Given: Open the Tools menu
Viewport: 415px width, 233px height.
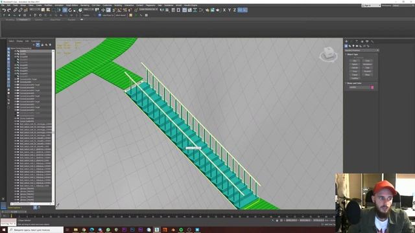Looking at the screenshot, I should pos(16,5).
